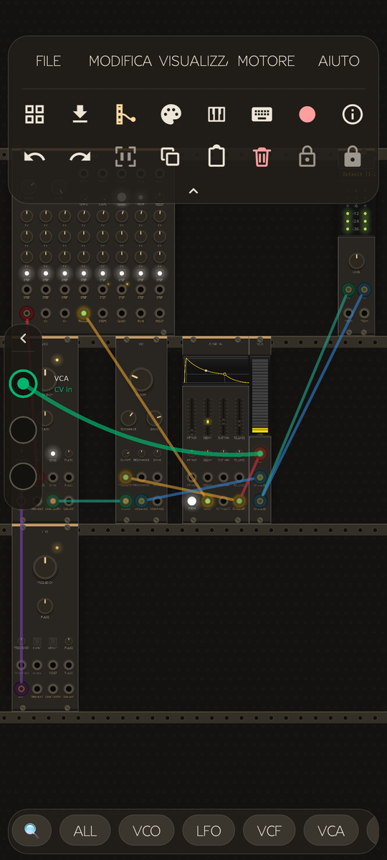Open the color palette theme icon
This screenshot has height=860, width=387.
click(x=171, y=114)
